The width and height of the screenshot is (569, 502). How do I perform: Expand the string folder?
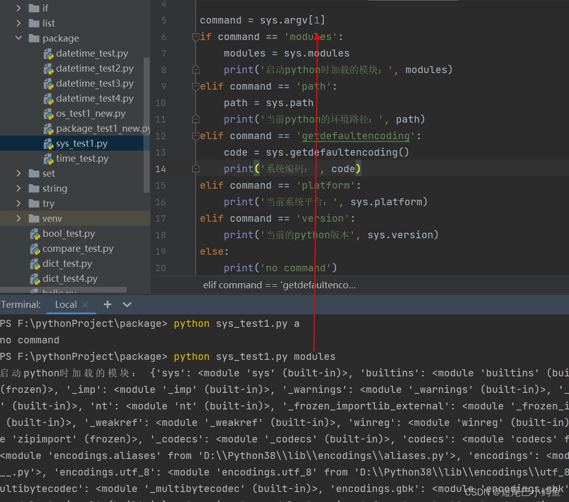pos(19,189)
